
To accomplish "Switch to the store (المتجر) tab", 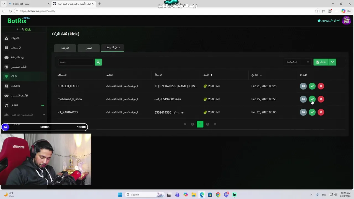I will [89, 48].
